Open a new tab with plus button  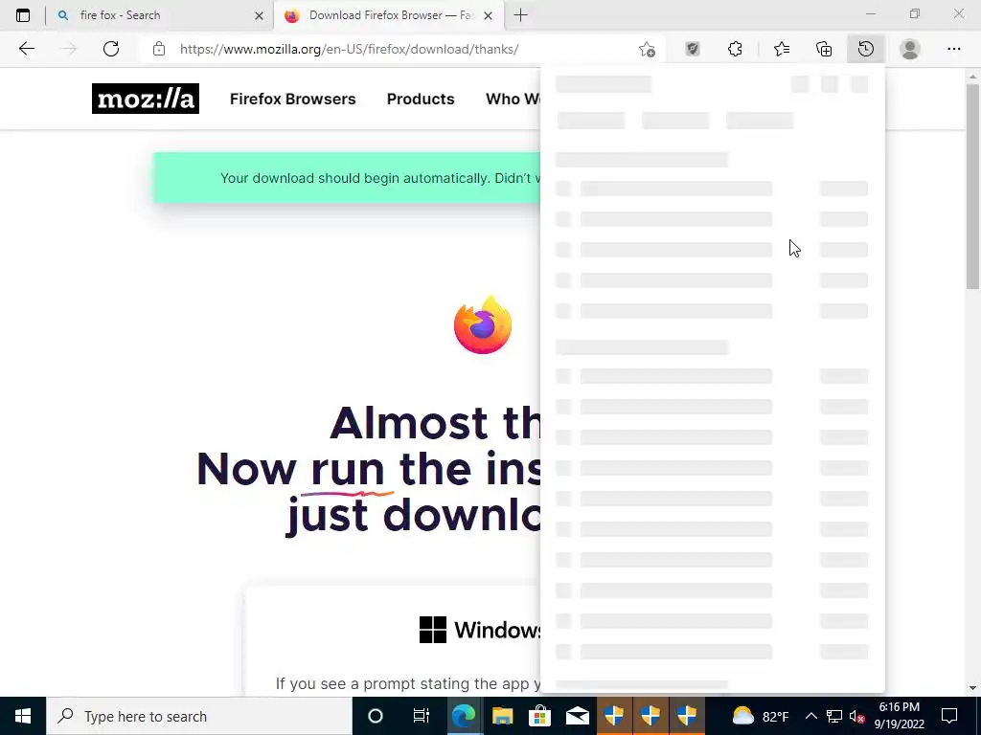[x=520, y=15]
